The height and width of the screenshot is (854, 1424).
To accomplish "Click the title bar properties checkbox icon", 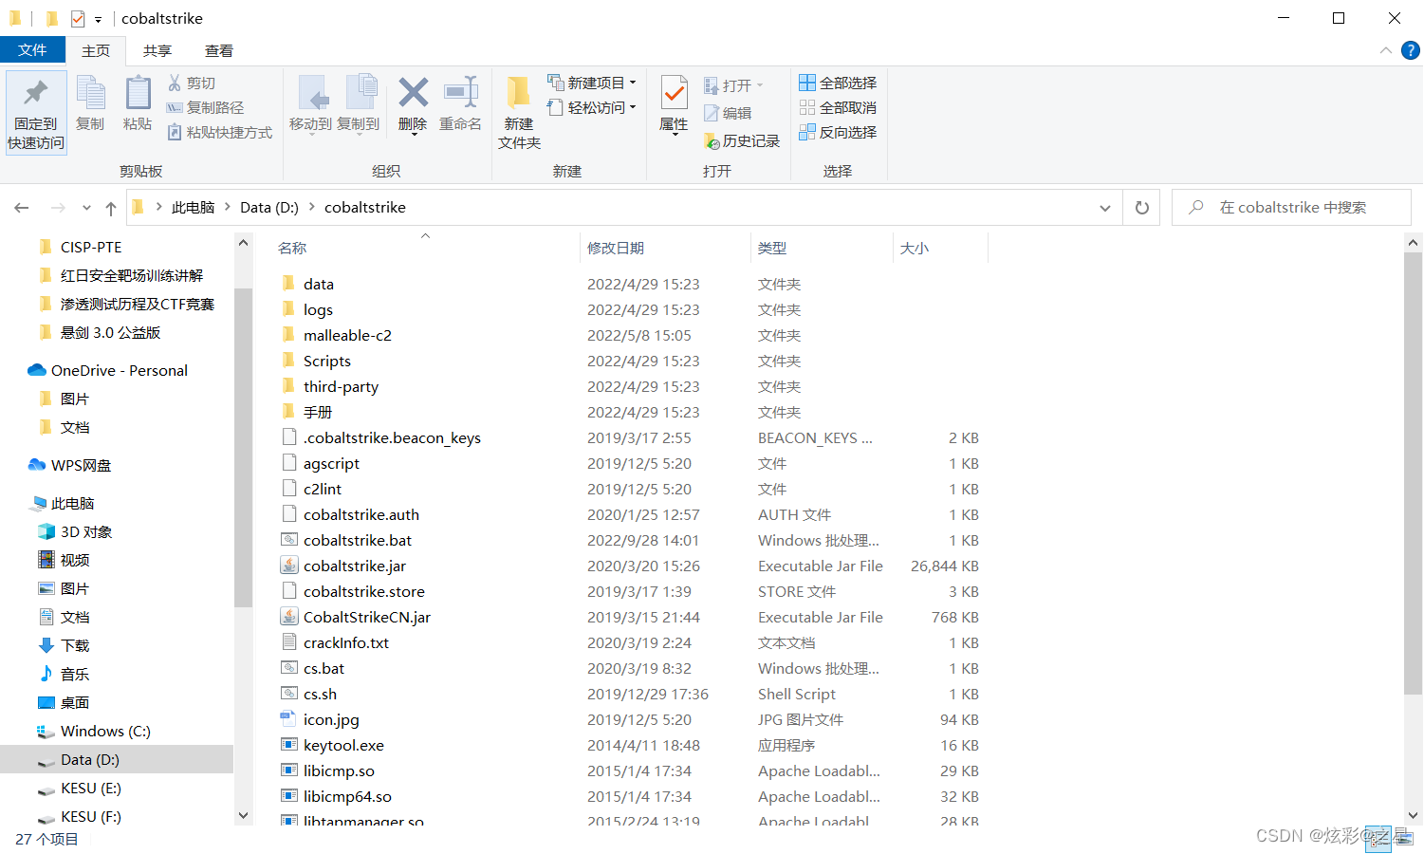I will tap(78, 18).
